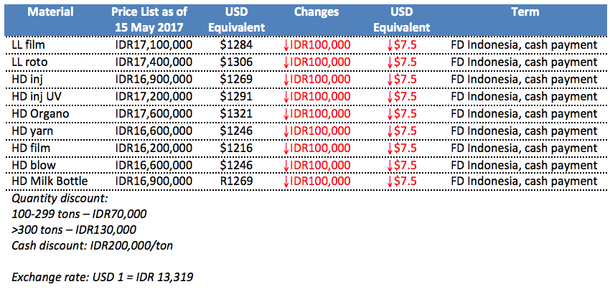
Task: Click the 100-299 tons quantity discount line
Action: click(x=78, y=214)
